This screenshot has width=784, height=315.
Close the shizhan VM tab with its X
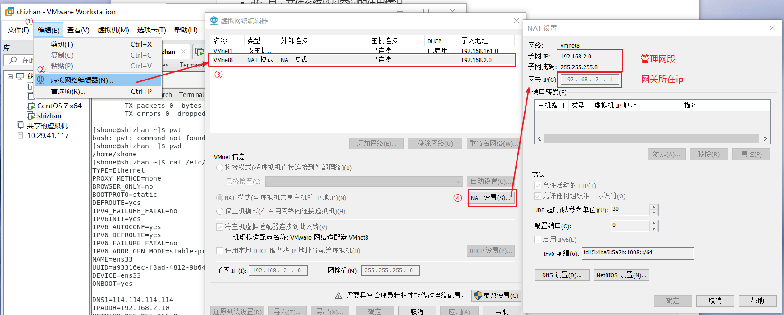point(183,52)
